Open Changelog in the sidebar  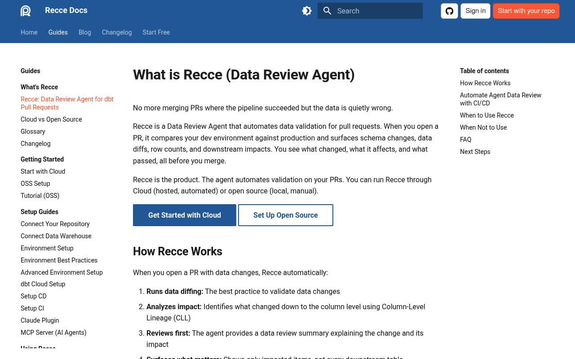pos(35,144)
